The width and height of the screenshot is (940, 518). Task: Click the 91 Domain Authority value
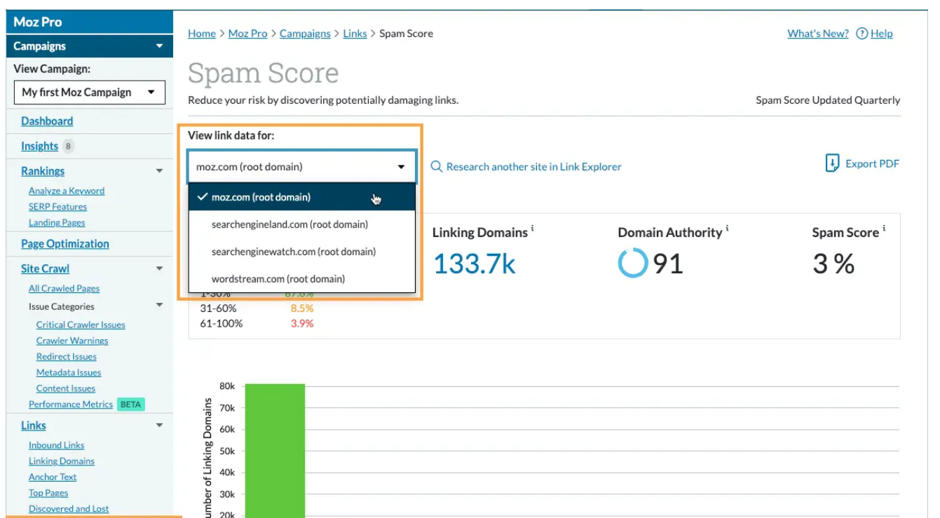(x=668, y=264)
